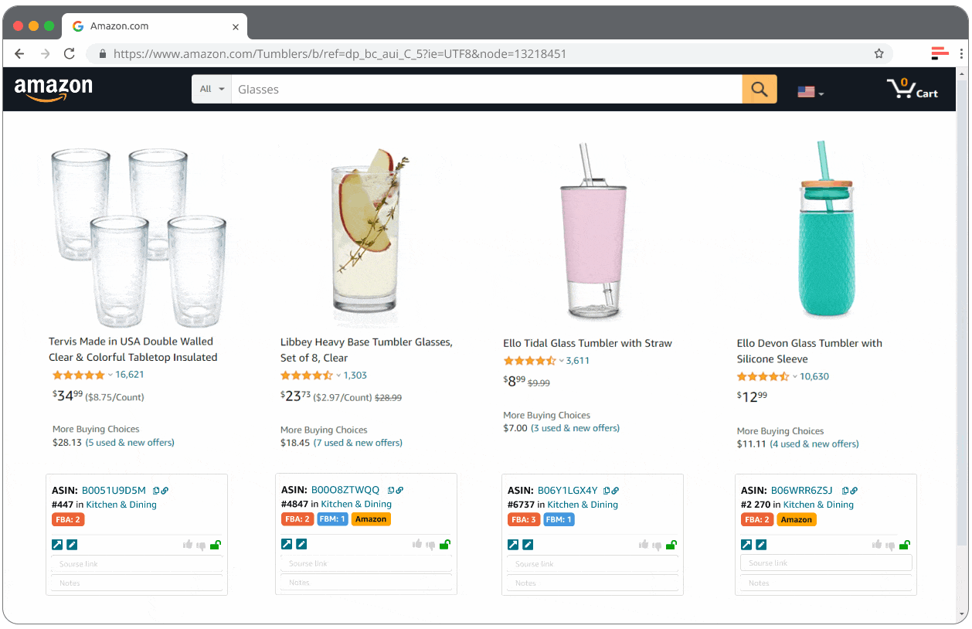Viewport: 972px width, 629px height.
Task: Select the pencil edit icon on the Ello Tidal panel
Action: (528, 544)
